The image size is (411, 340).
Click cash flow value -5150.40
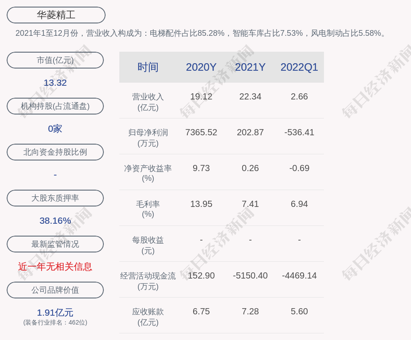[250, 276]
